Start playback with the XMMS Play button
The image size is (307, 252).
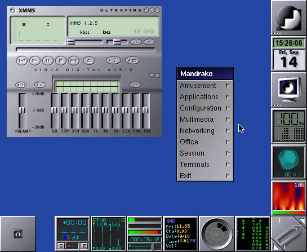(x=35, y=61)
